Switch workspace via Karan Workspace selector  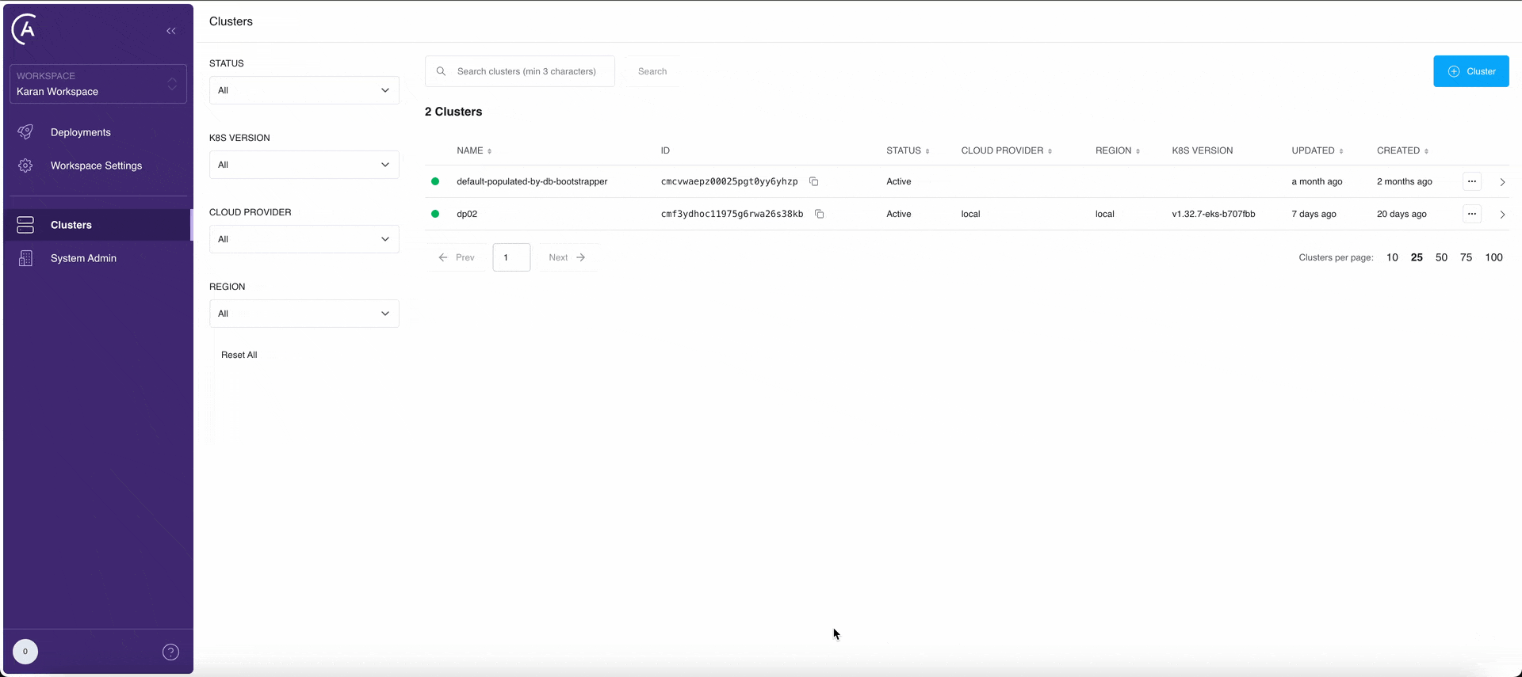pyautogui.click(x=98, y=84)
